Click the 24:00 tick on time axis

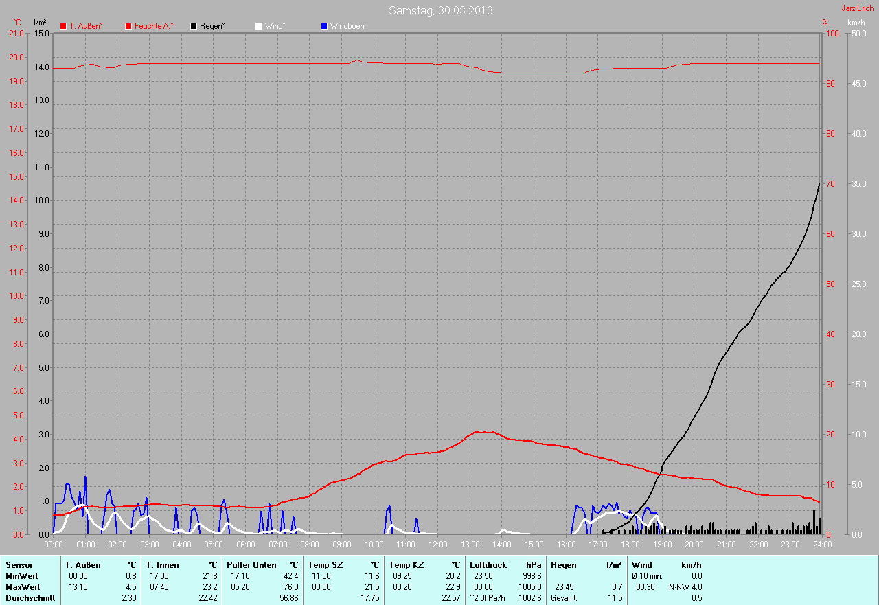click(822, 544)
